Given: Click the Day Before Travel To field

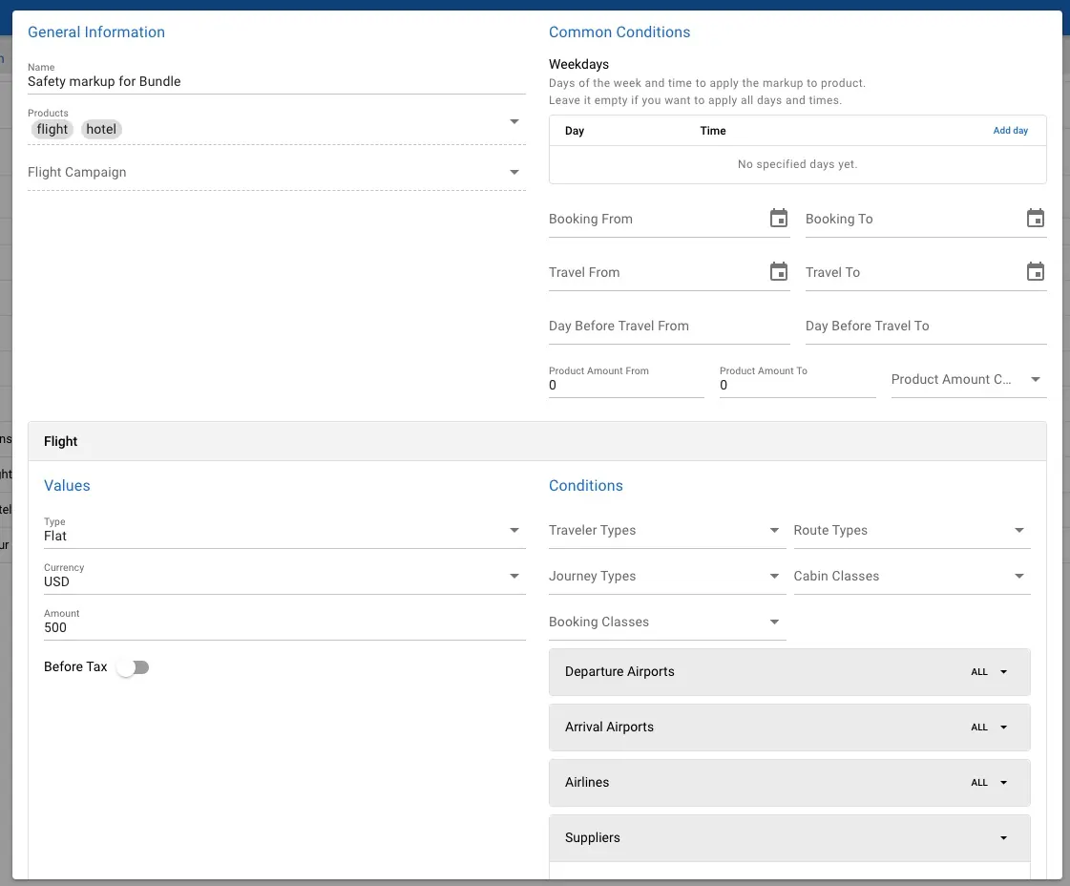Looking at the screenshot, I should pyautogui.click(x=925, y=327).
